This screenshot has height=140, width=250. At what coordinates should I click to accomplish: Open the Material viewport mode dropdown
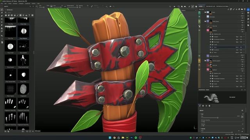pyautogui.click(x=189, y=10)
